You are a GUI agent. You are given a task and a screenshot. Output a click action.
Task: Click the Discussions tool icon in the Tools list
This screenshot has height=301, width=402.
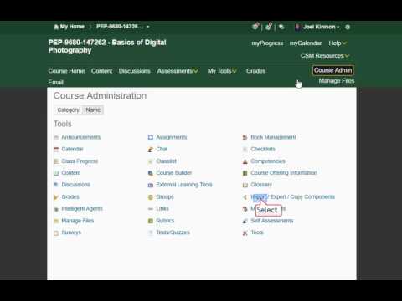point(56,185)
